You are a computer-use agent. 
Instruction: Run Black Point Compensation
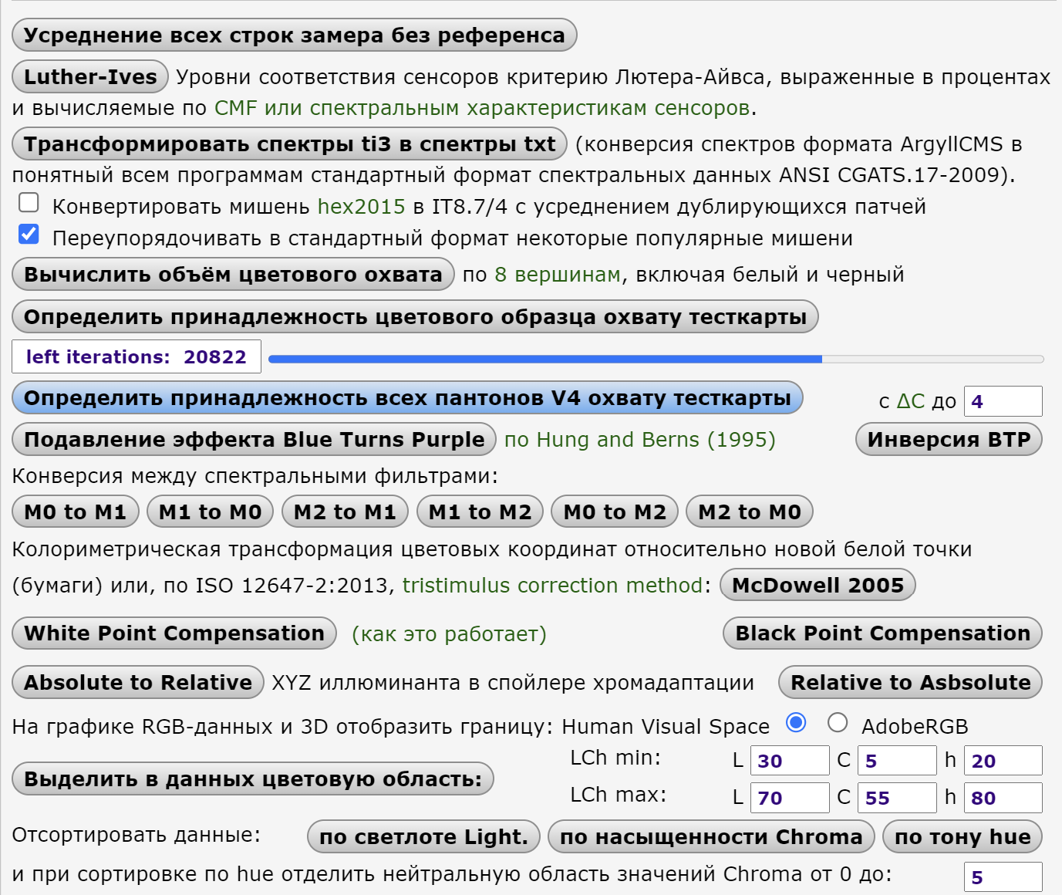click(x=882, y=633)
